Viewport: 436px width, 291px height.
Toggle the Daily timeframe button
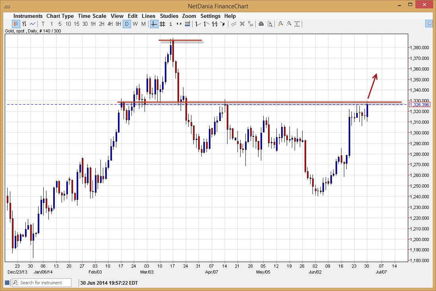point(126,24)
